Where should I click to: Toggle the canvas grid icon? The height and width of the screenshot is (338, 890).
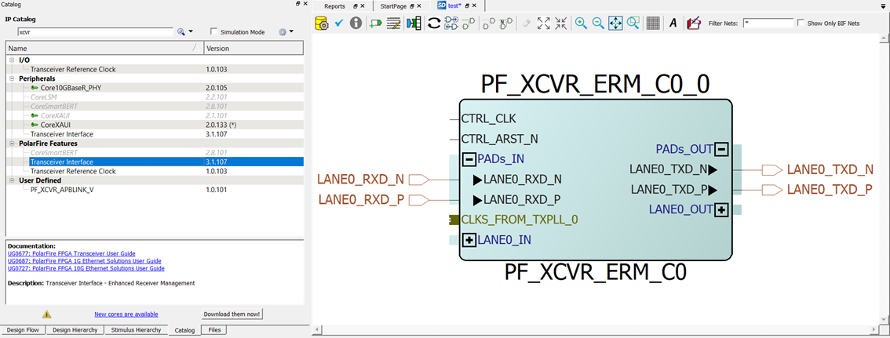point(652,24)
